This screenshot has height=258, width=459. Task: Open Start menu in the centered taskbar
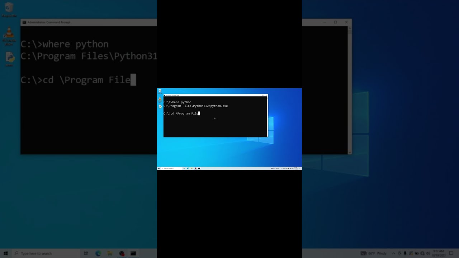click(x=159, y=168)
